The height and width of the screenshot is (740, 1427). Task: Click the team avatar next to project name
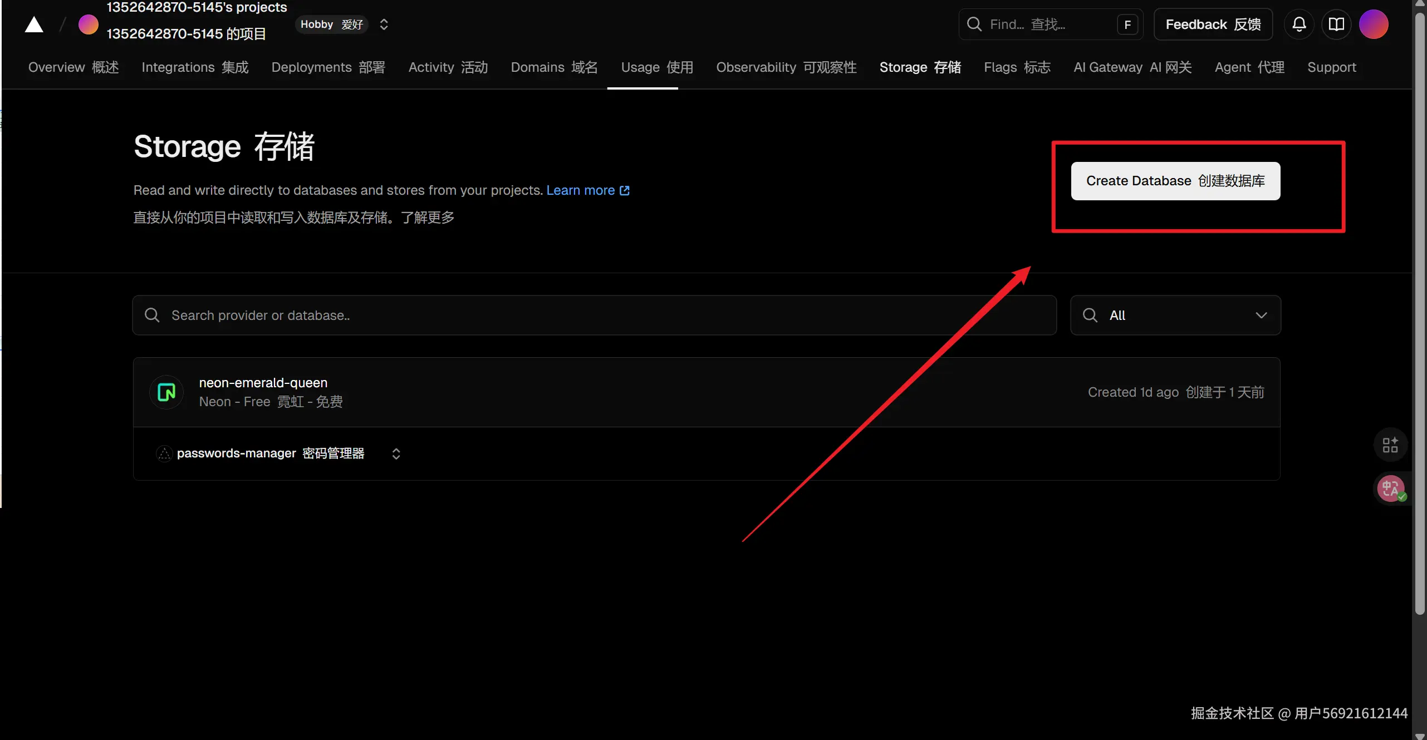tap(88, 24)
